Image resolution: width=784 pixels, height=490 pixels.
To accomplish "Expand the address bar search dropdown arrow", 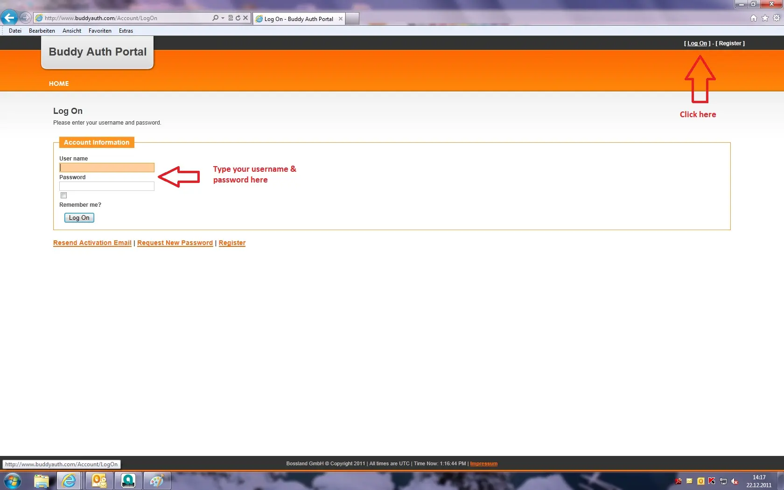I will click(223, 18).
